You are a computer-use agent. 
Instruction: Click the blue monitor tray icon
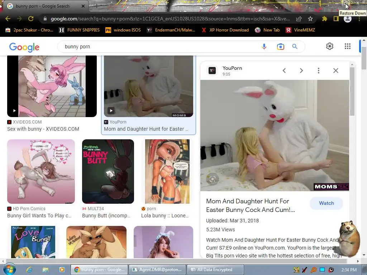point(322,270)
